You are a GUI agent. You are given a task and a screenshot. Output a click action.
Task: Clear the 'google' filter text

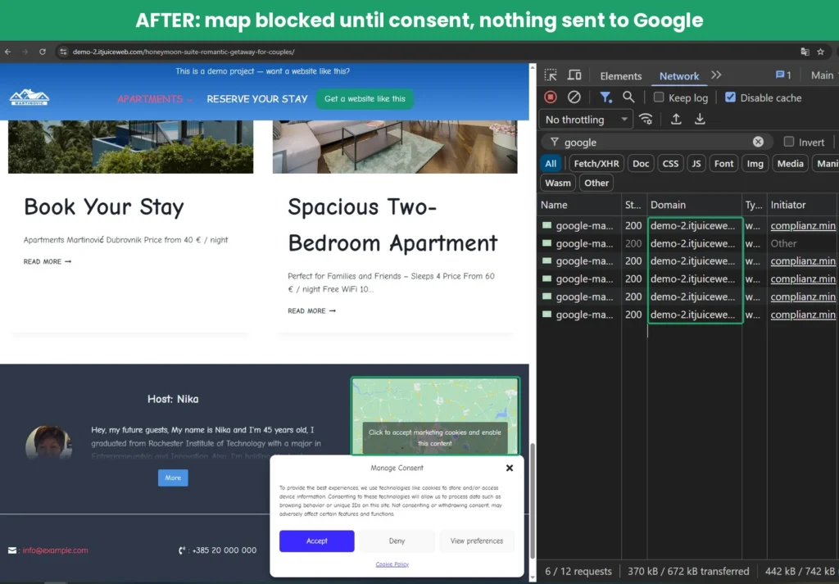(x=758, y=142)
